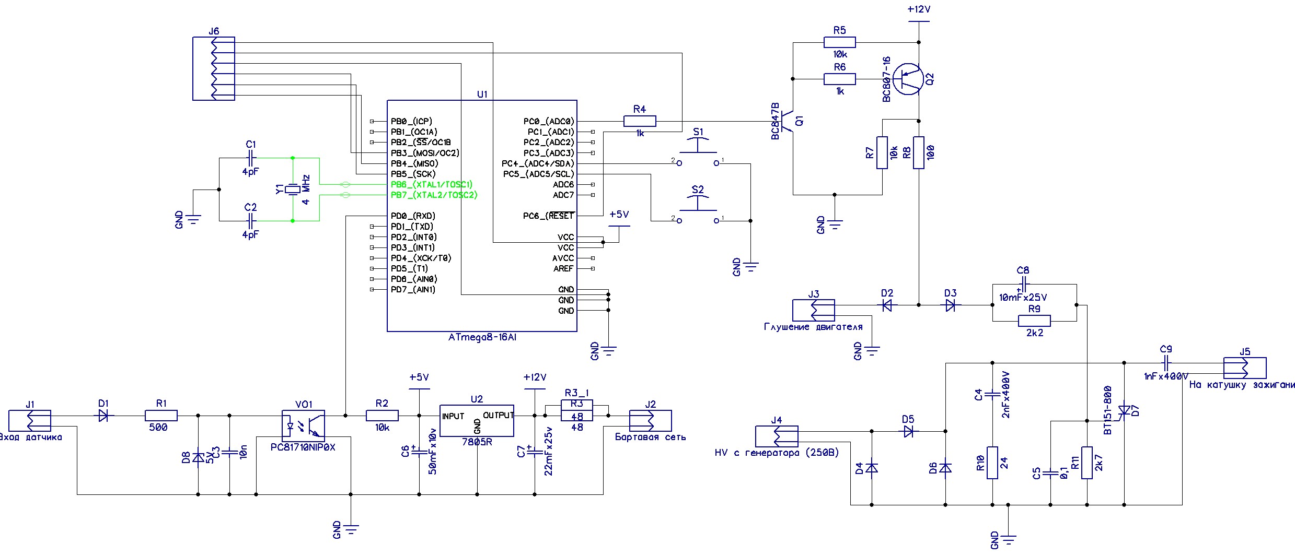This screenshot has width=1295, height=556.
Task: Select optocoupler VO1 PC81710NIP0X
Action: point(303,425)
